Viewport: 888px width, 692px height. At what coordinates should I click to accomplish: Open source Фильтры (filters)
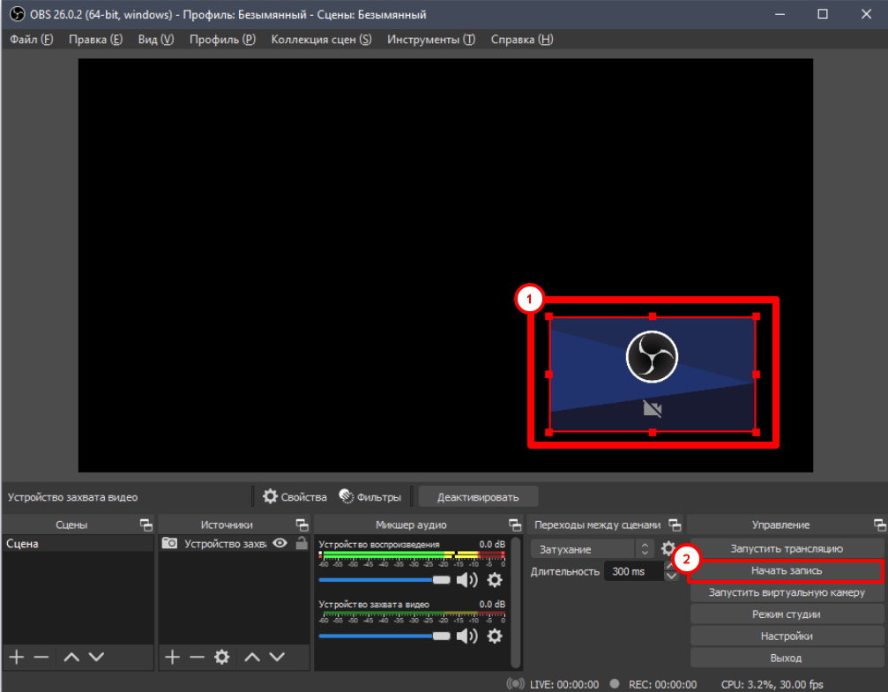(370, 497)
